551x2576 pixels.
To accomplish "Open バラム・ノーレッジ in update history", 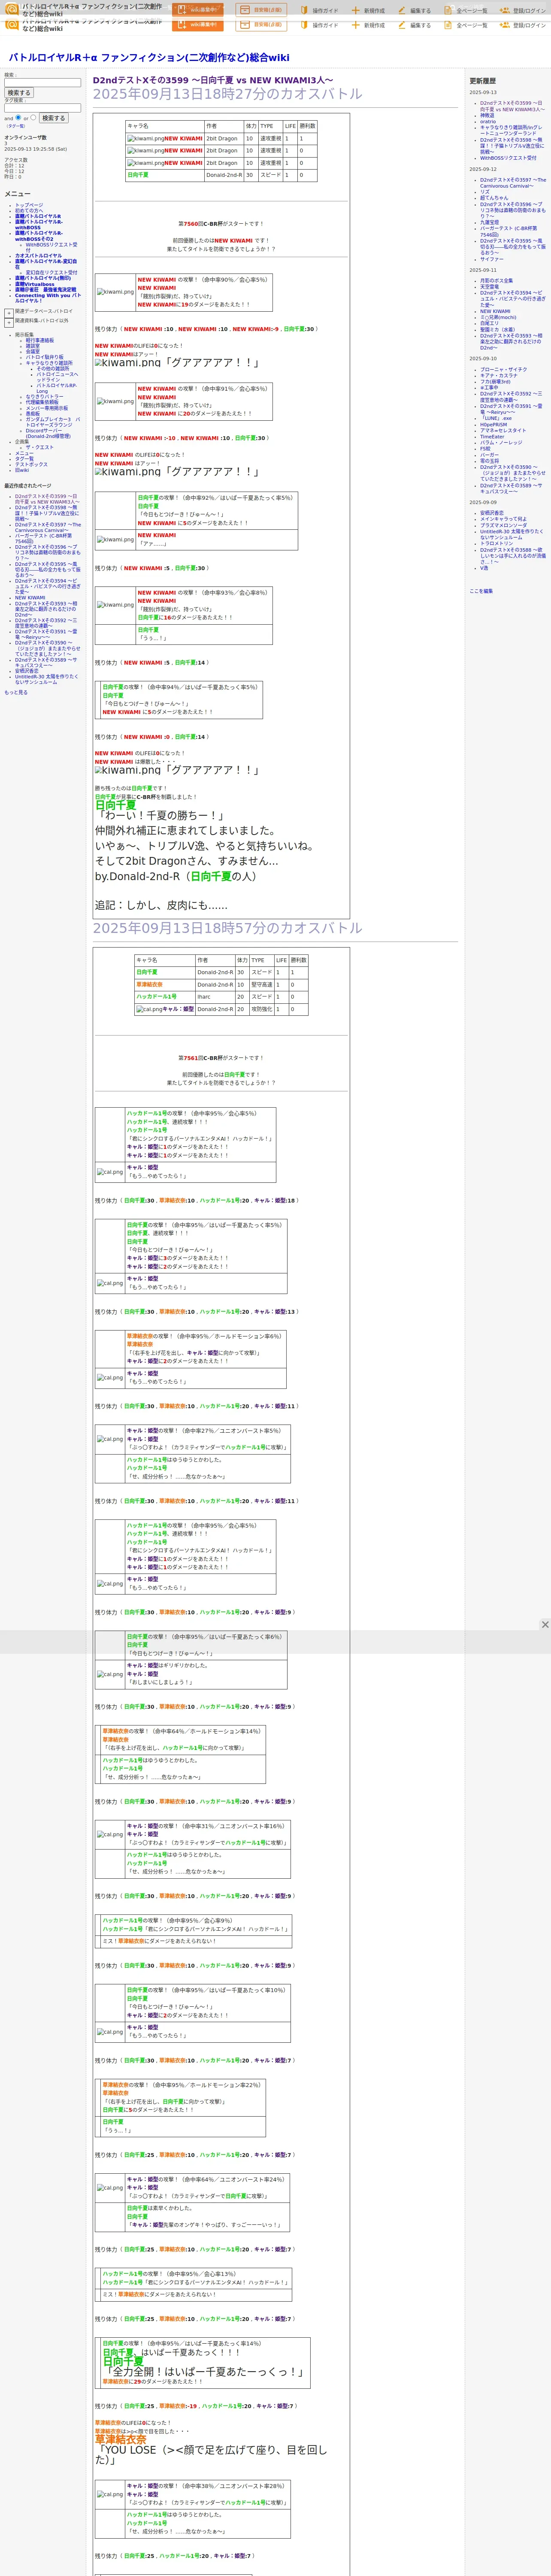I will click(501, 442).
